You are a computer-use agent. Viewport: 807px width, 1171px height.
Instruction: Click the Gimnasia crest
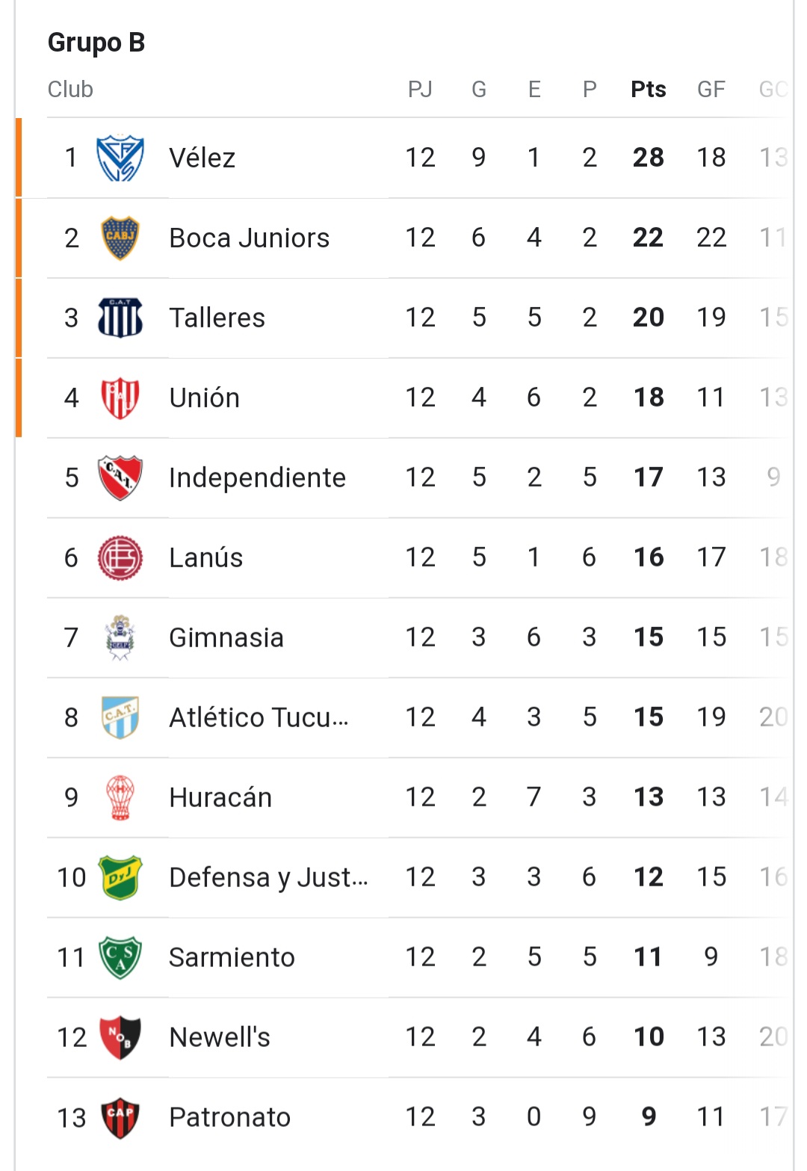tap(120, 637)
